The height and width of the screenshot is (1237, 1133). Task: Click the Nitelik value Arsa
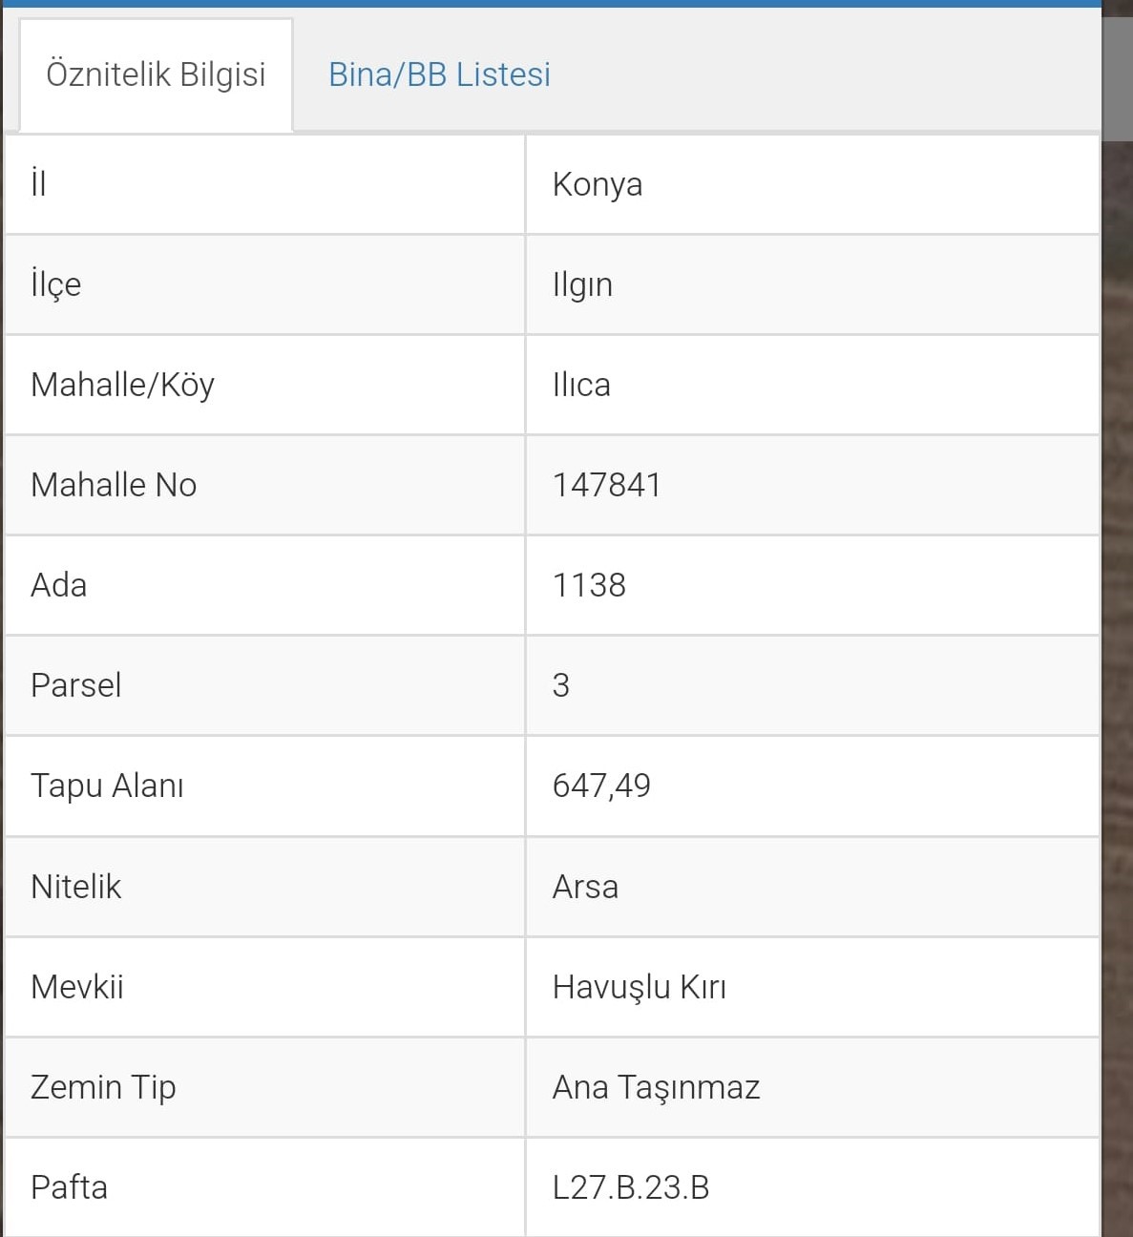click(x=585, y=887)
